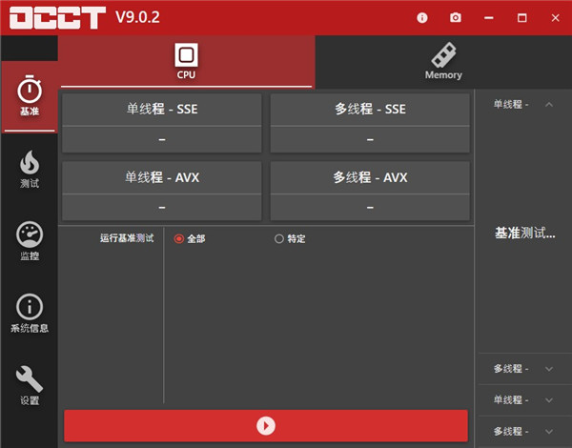Open 设置 wrench settings icon
Viewport: 572px width, 448px height.
tap(30, 385)
